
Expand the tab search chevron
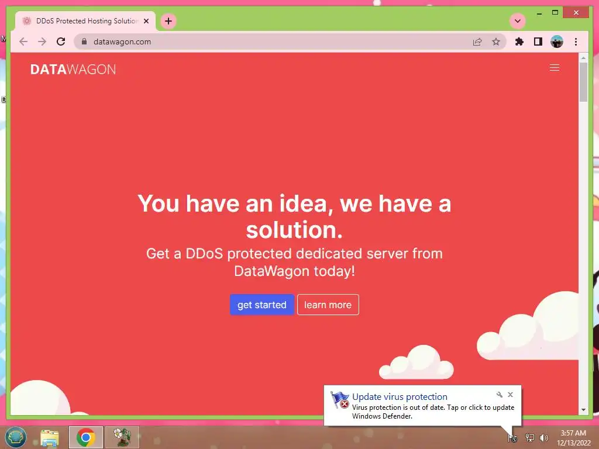518,21
